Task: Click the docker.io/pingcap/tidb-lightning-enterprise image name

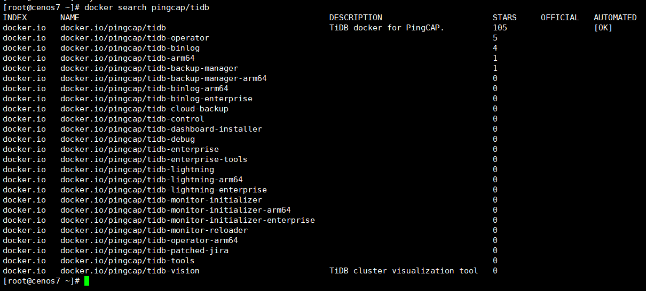Action: (163, 190)
